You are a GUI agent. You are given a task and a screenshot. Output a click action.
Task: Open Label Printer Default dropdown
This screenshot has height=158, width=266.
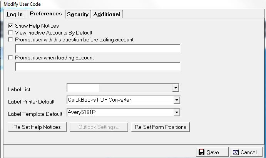[176, 100]
